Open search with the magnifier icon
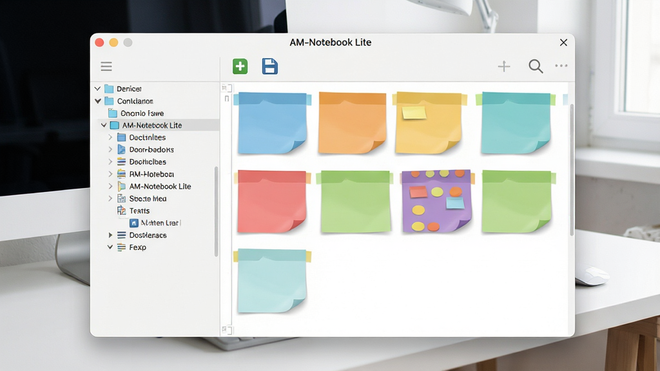Screen dimensions: 660x371 click(x=536, y=66)
